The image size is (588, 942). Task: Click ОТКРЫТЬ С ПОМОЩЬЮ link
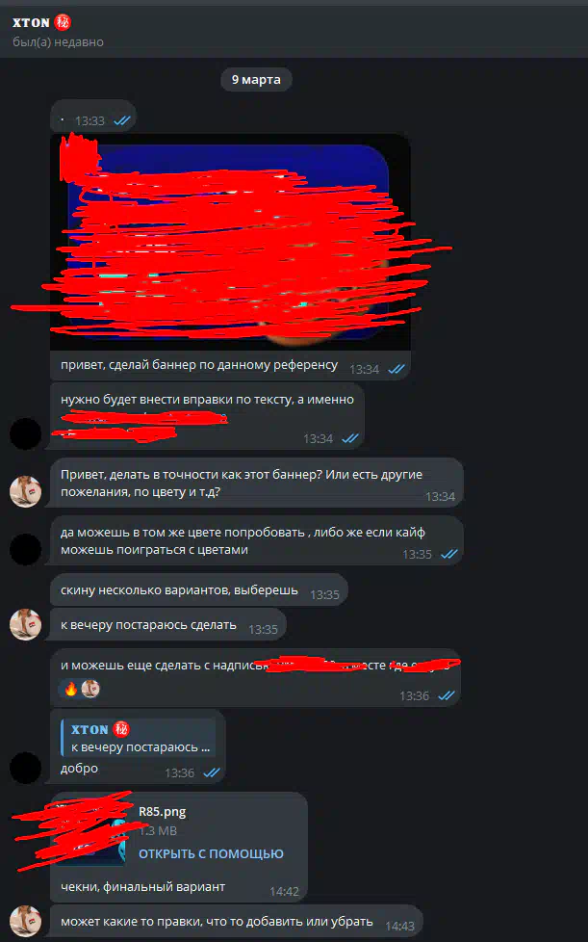click(x=211, y=853)
